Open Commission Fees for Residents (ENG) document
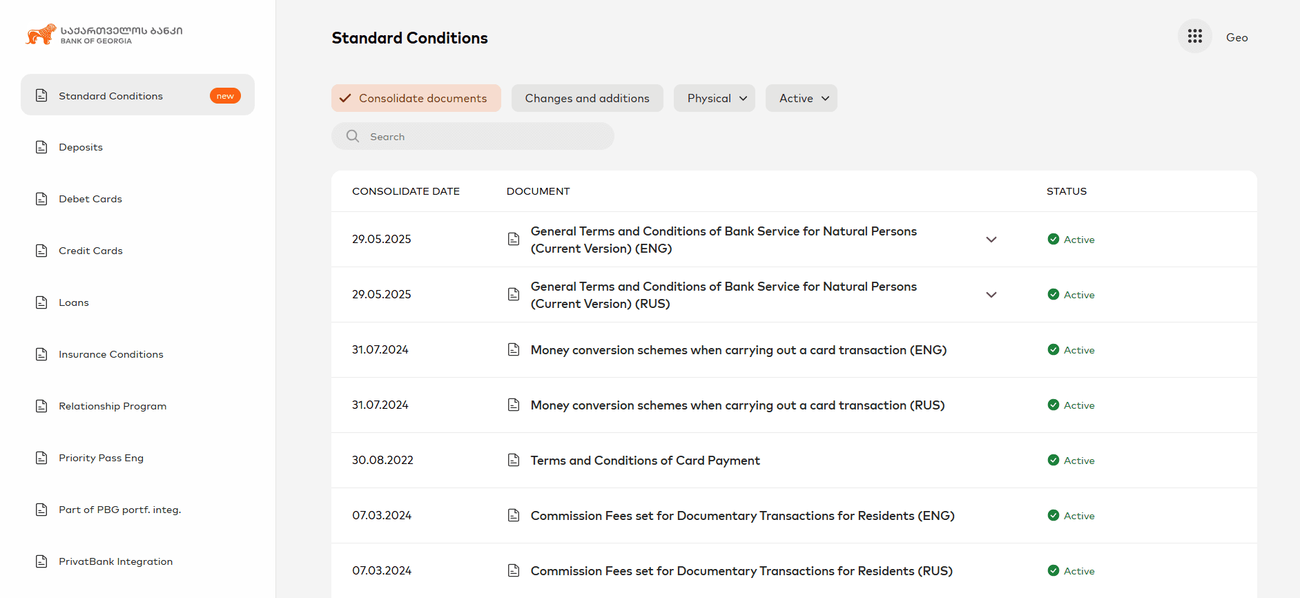 (x=742, y=516)
